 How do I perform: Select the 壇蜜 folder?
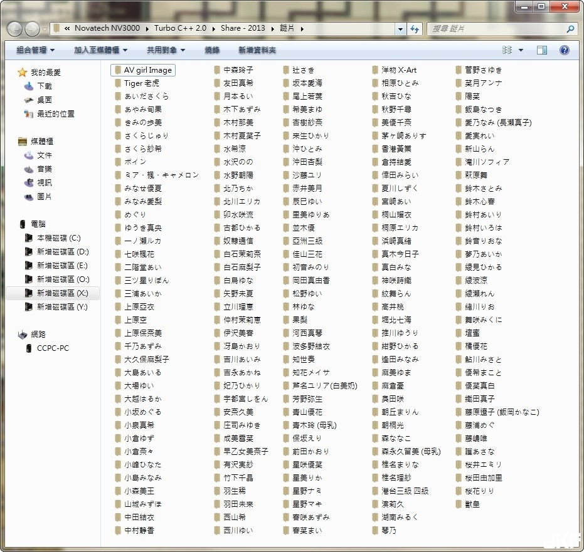[x=468, y=333]
